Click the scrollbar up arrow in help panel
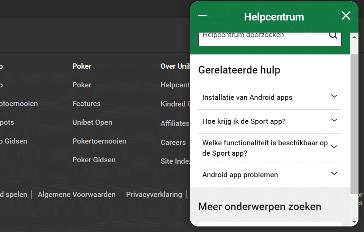Viewport: 364px width, 232px height. click(354, 36)
